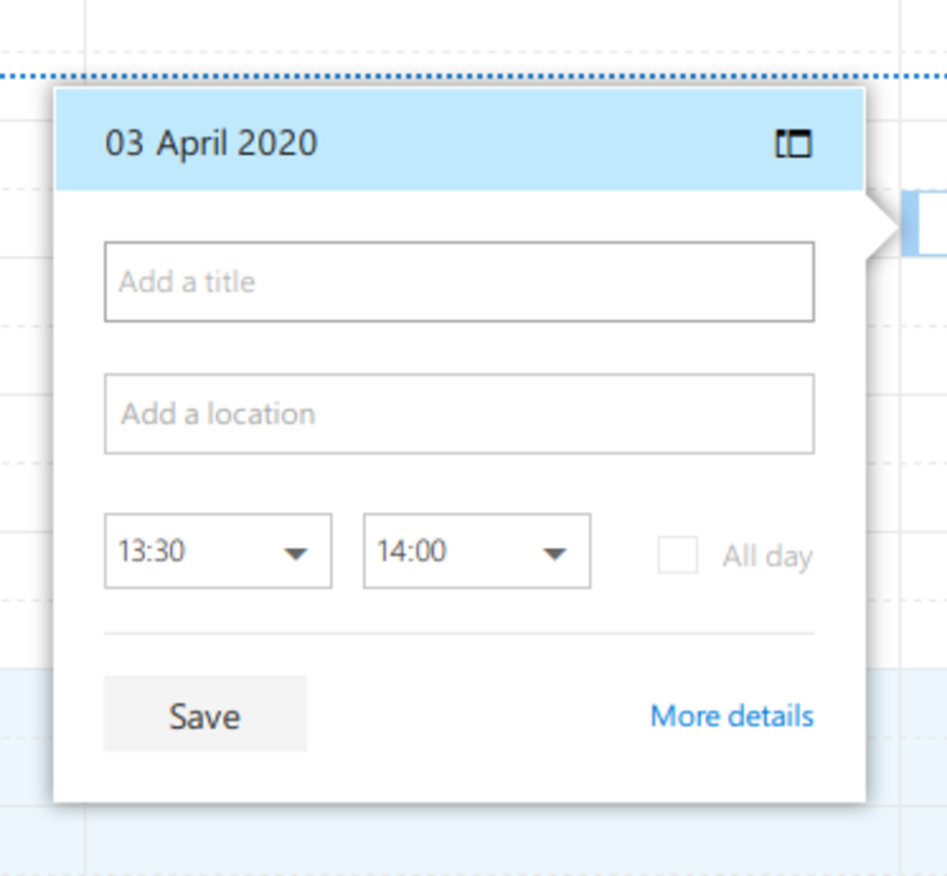Select the dotted current-time indicator line

(473, 76)
